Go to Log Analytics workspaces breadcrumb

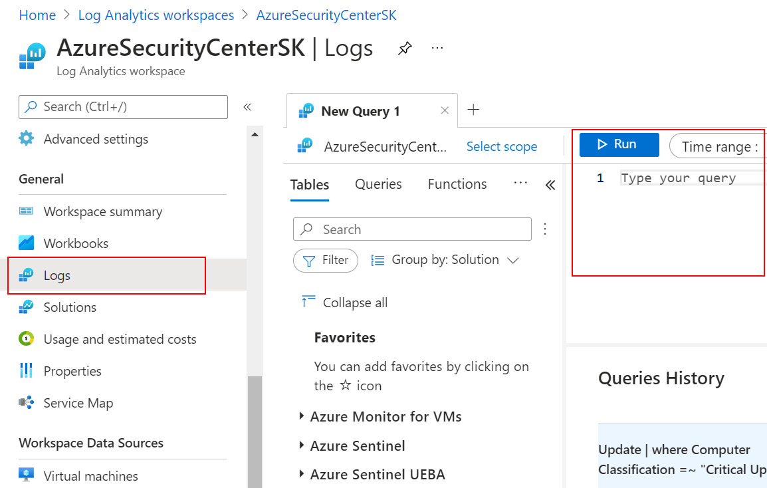point(156,15)
